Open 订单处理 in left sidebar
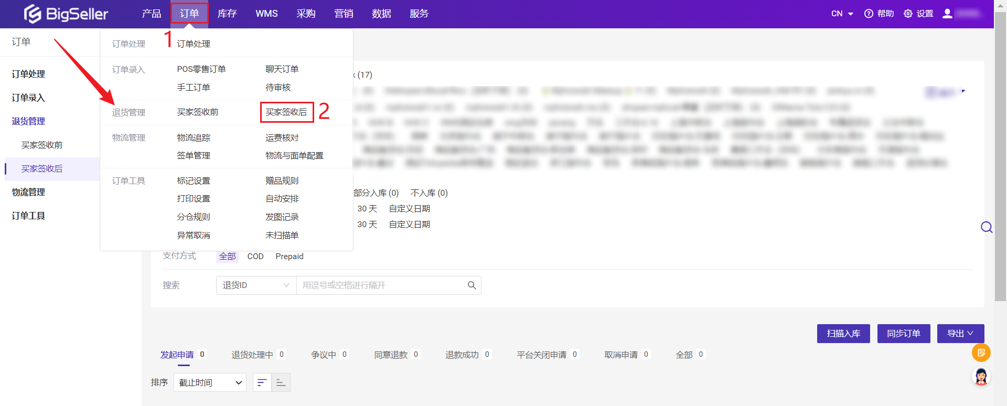 point(28,74)
